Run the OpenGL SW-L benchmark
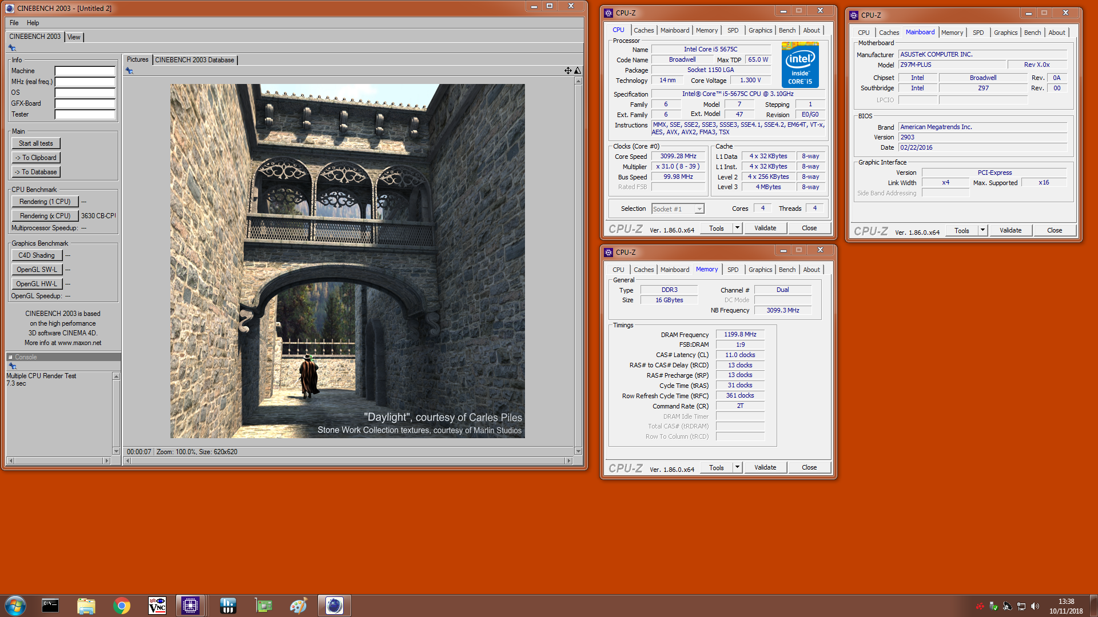The height and width of the screenshot is (617, 1098). tap(37, 270)
